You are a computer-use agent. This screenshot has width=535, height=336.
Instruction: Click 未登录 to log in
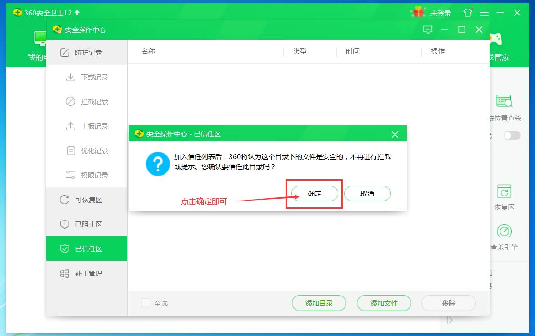(440, 13)
